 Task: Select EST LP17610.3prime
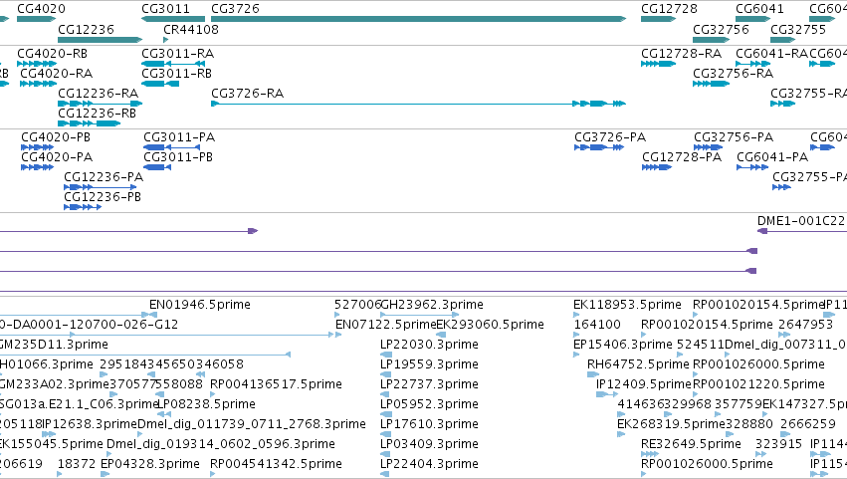click(386, 434)
